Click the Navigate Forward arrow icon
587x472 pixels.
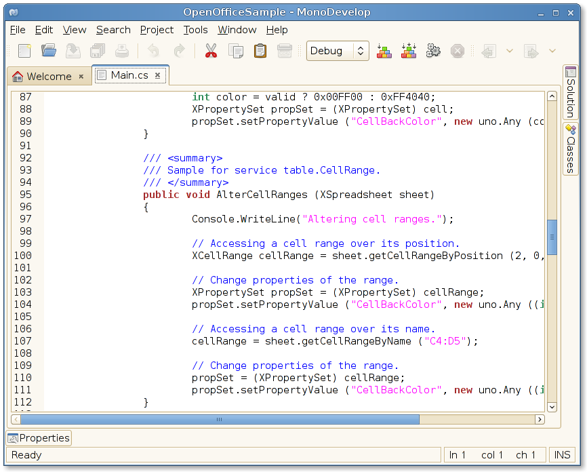click(531, 51)
